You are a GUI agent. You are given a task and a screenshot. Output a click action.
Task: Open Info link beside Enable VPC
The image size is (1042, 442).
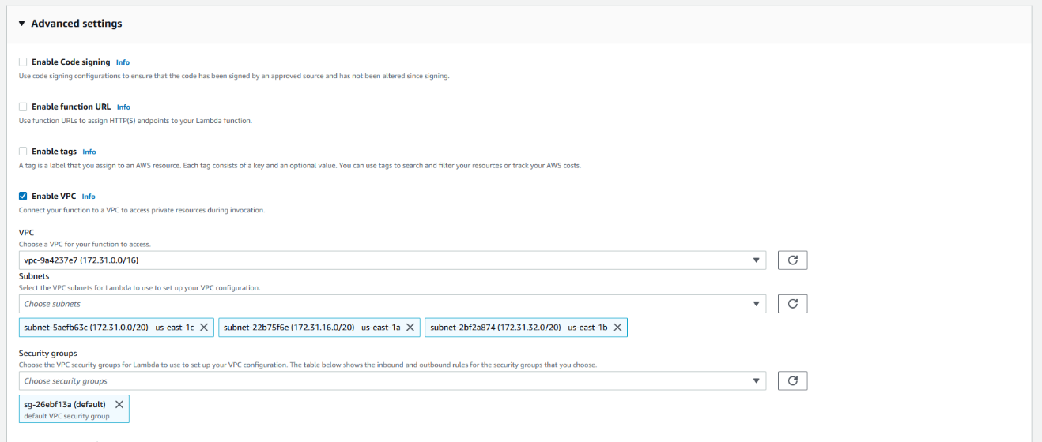click(89, 197)
